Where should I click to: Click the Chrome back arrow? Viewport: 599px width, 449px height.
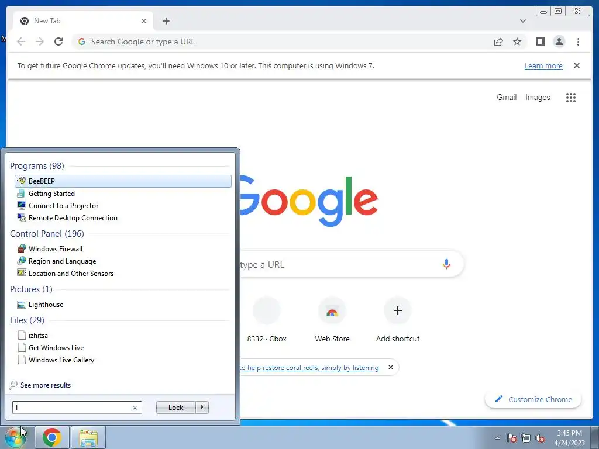click(21, 42)
